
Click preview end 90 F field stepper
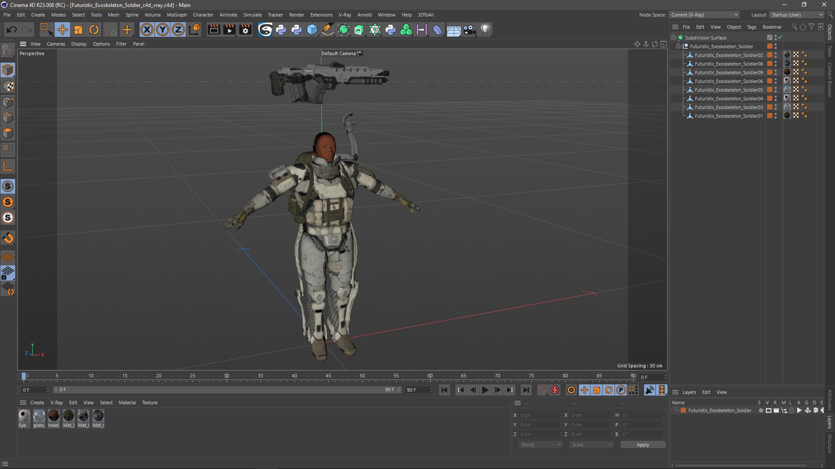pos(431,390)
